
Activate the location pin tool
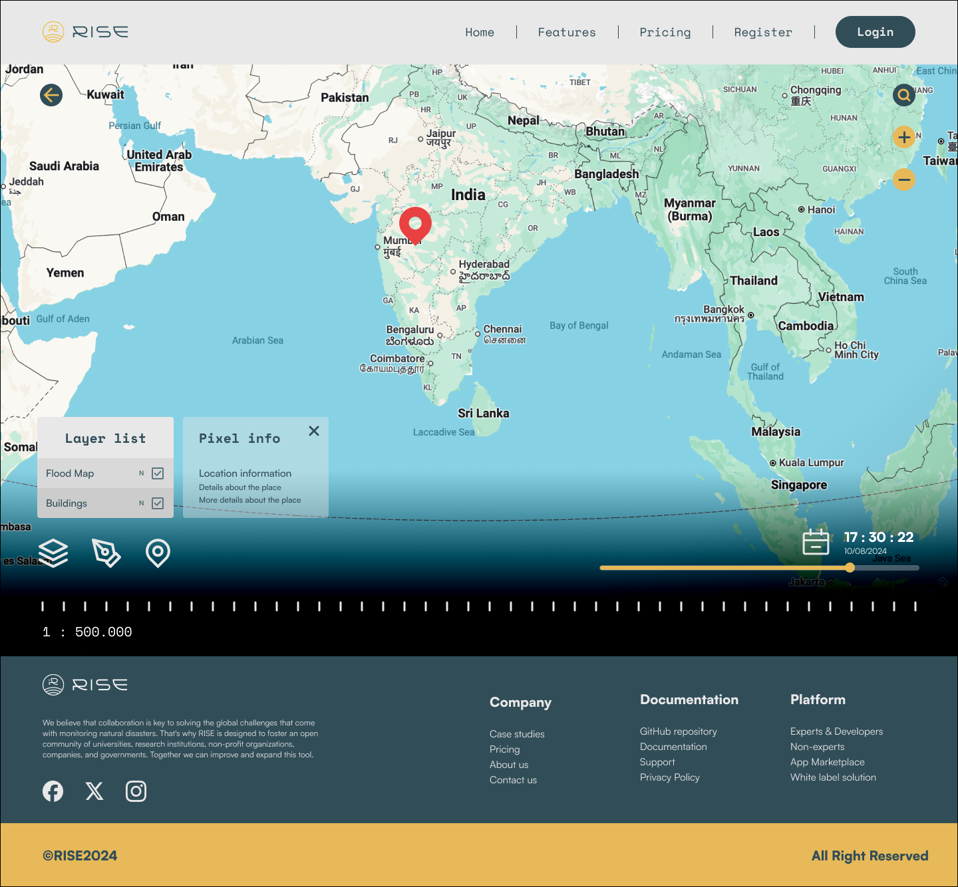click(x=158, y=553)
